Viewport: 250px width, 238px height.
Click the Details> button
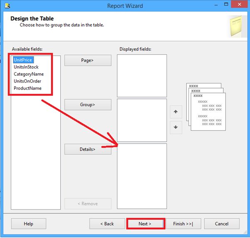88,149
